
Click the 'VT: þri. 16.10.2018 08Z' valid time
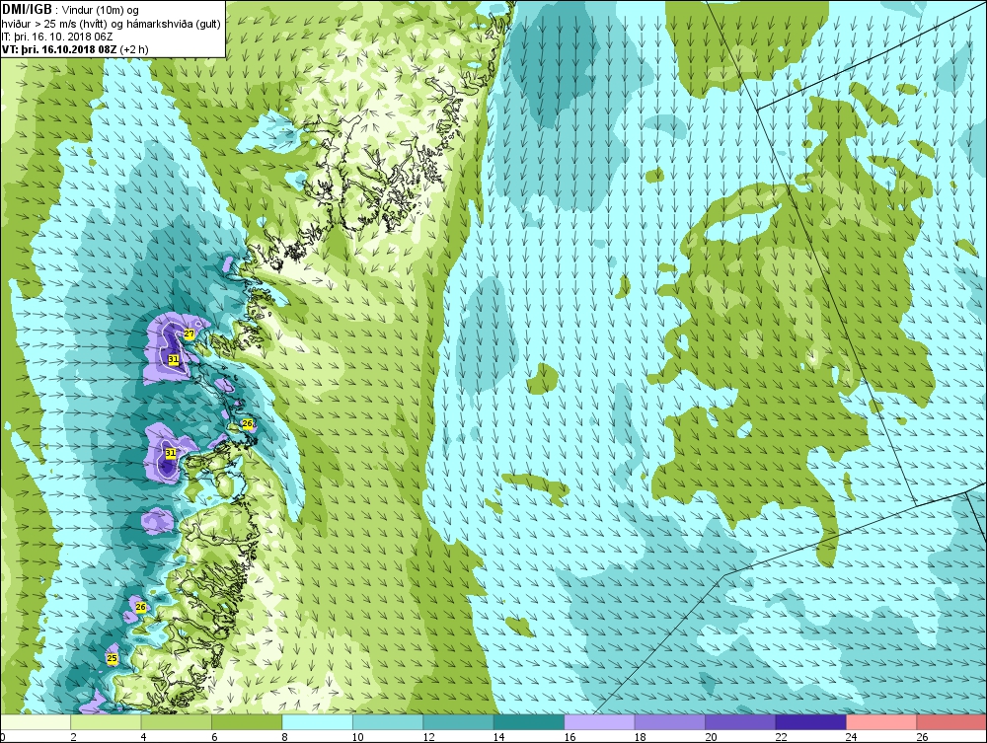pos(59,49)
